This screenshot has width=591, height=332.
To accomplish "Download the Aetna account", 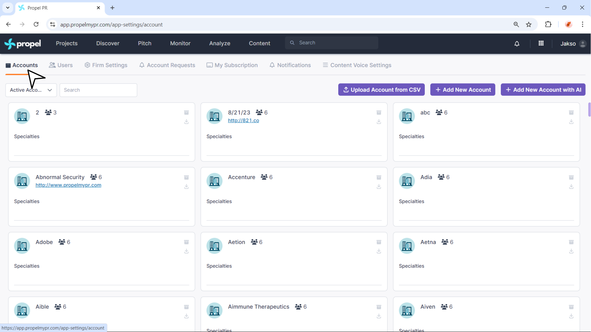I will [x=571, y=251].
